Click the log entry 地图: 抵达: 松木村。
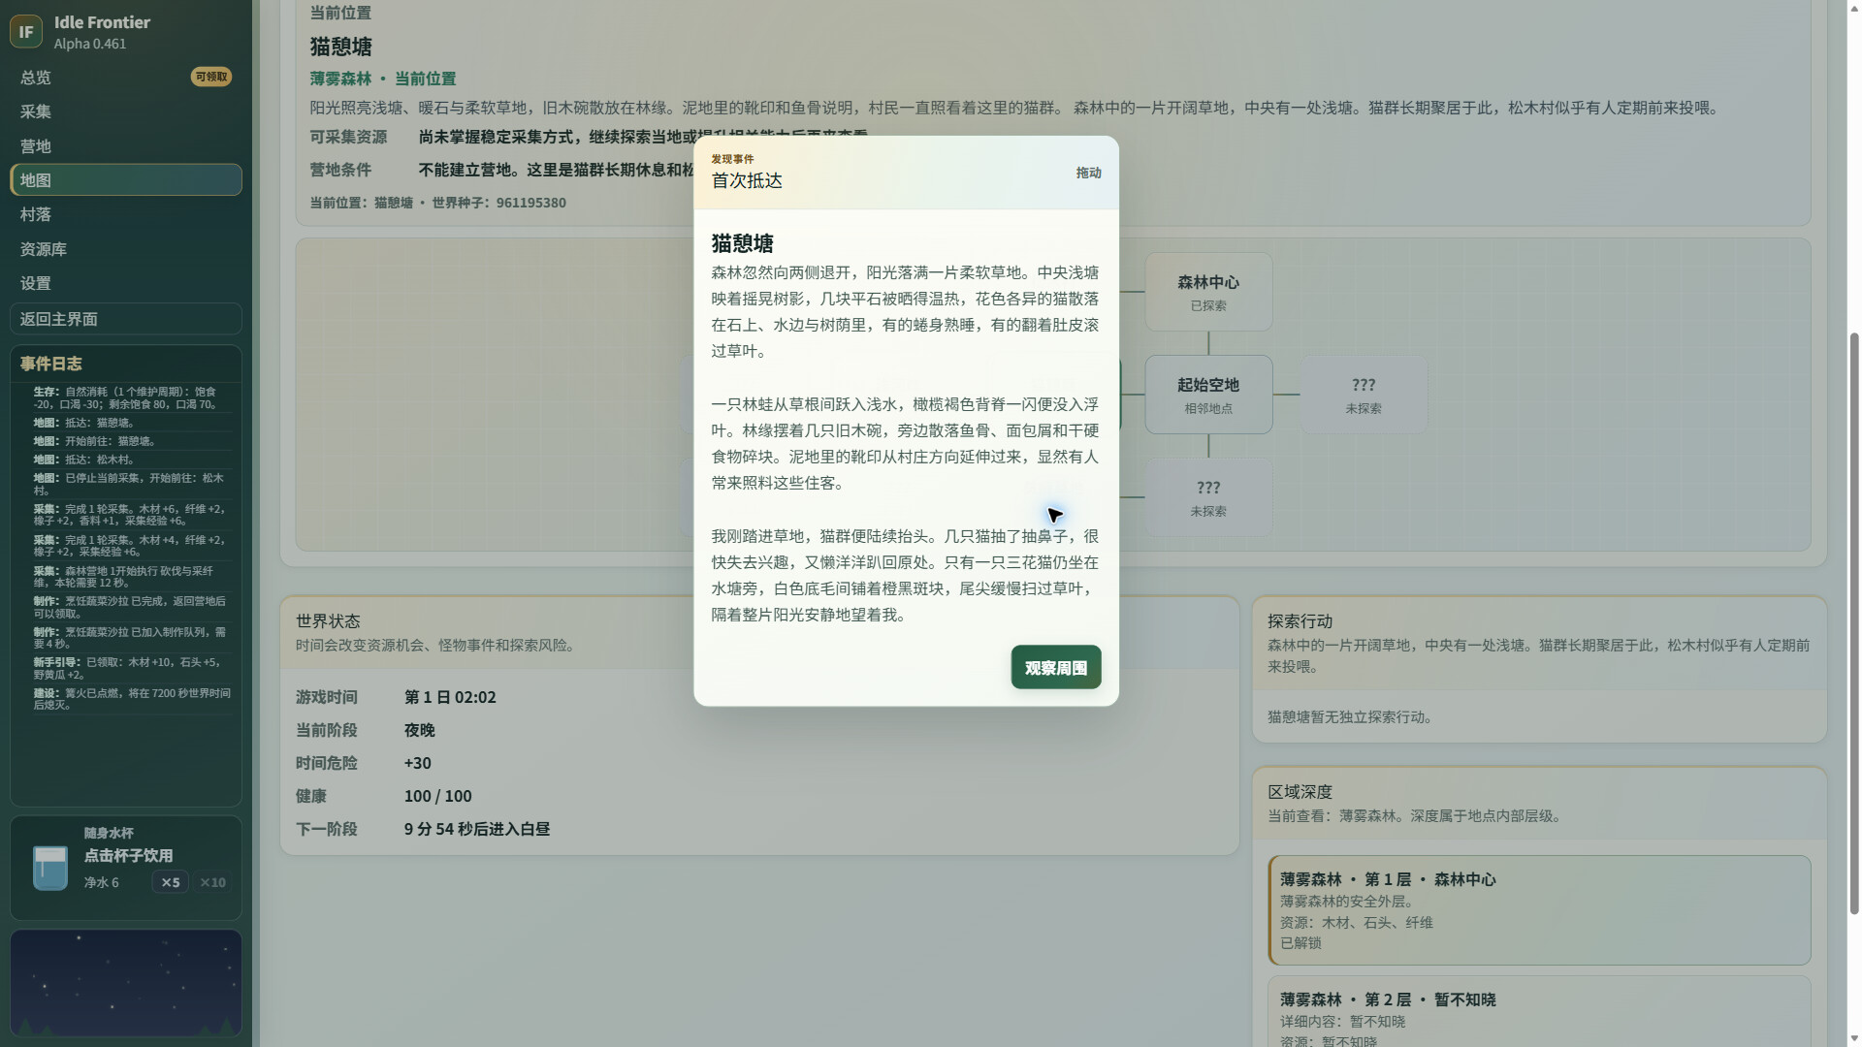1862x1047 pixels. click(x=83, y=460)
